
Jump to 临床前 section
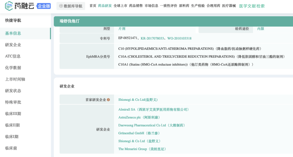11,148
